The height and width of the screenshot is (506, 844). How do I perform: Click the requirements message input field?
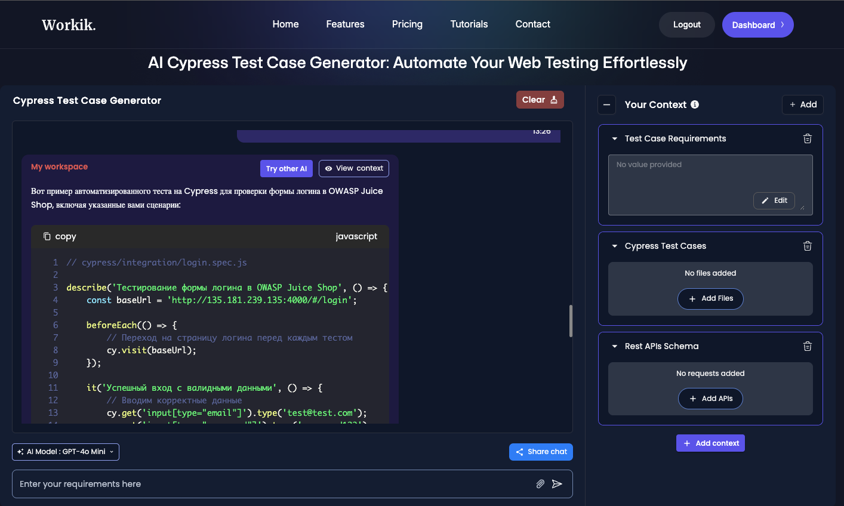[x=239, y=484]
